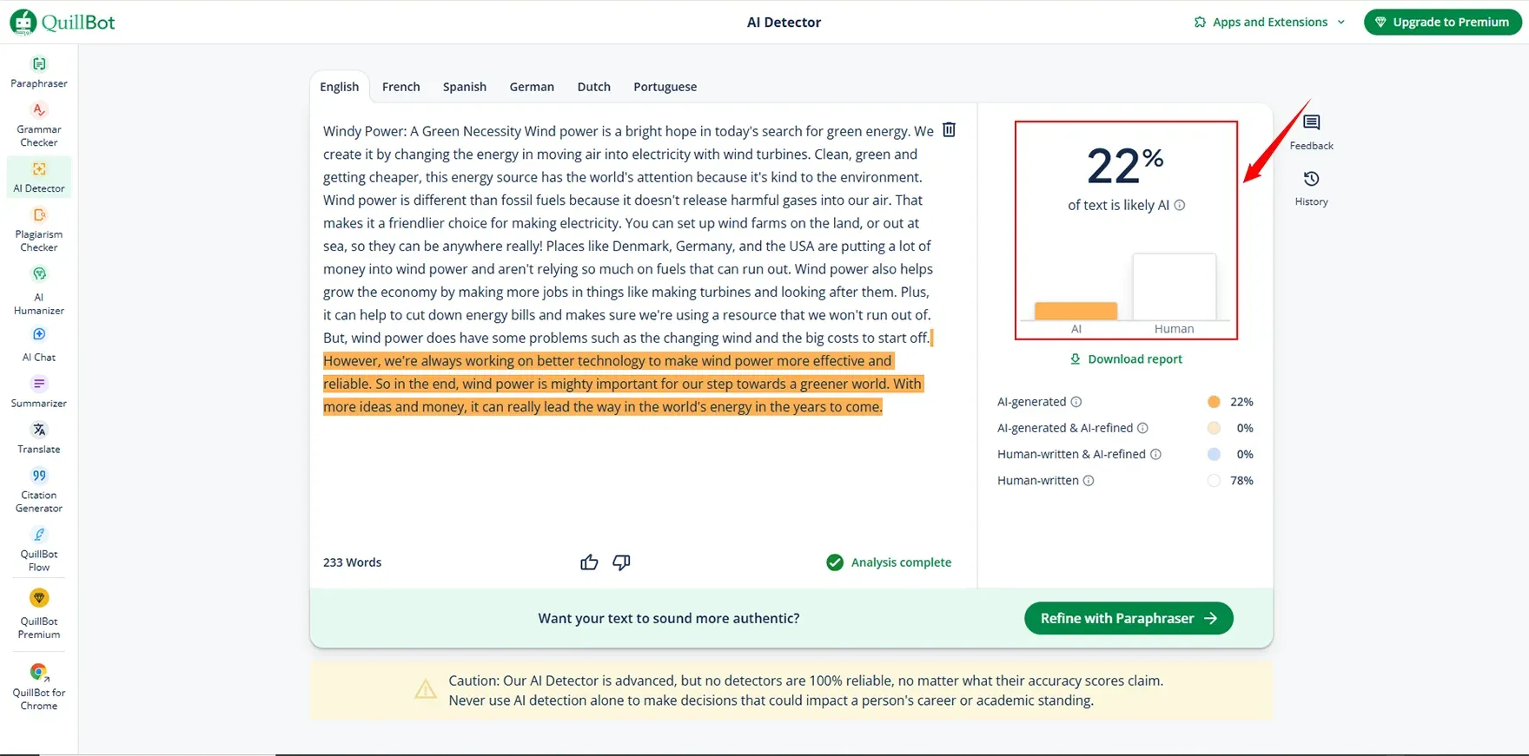Open AI Chat from sidebar
Viewport: 1529px width, 756px height.
coord(39,345)
